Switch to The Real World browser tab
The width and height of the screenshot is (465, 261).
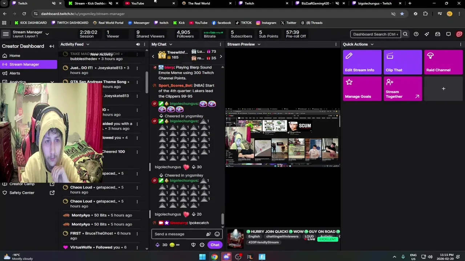pyautogui.click(x=206, y=3)
